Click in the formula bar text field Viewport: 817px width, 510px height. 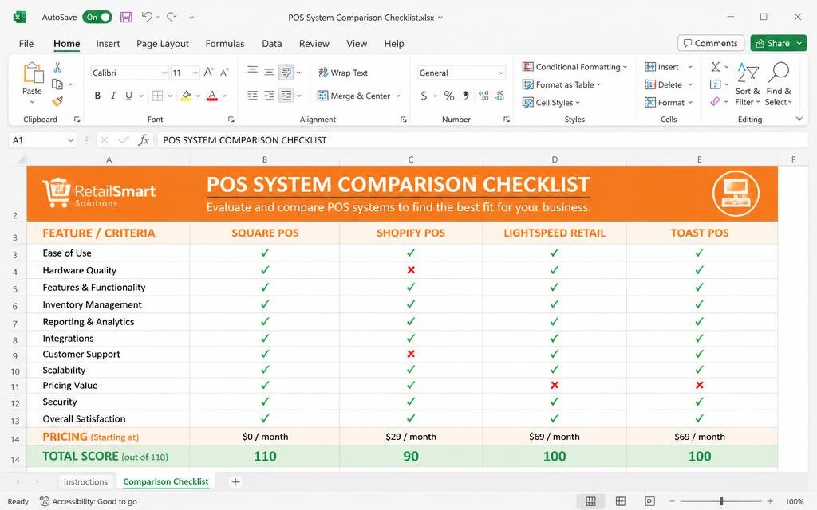pyautogui.click(x=481, y=140)
